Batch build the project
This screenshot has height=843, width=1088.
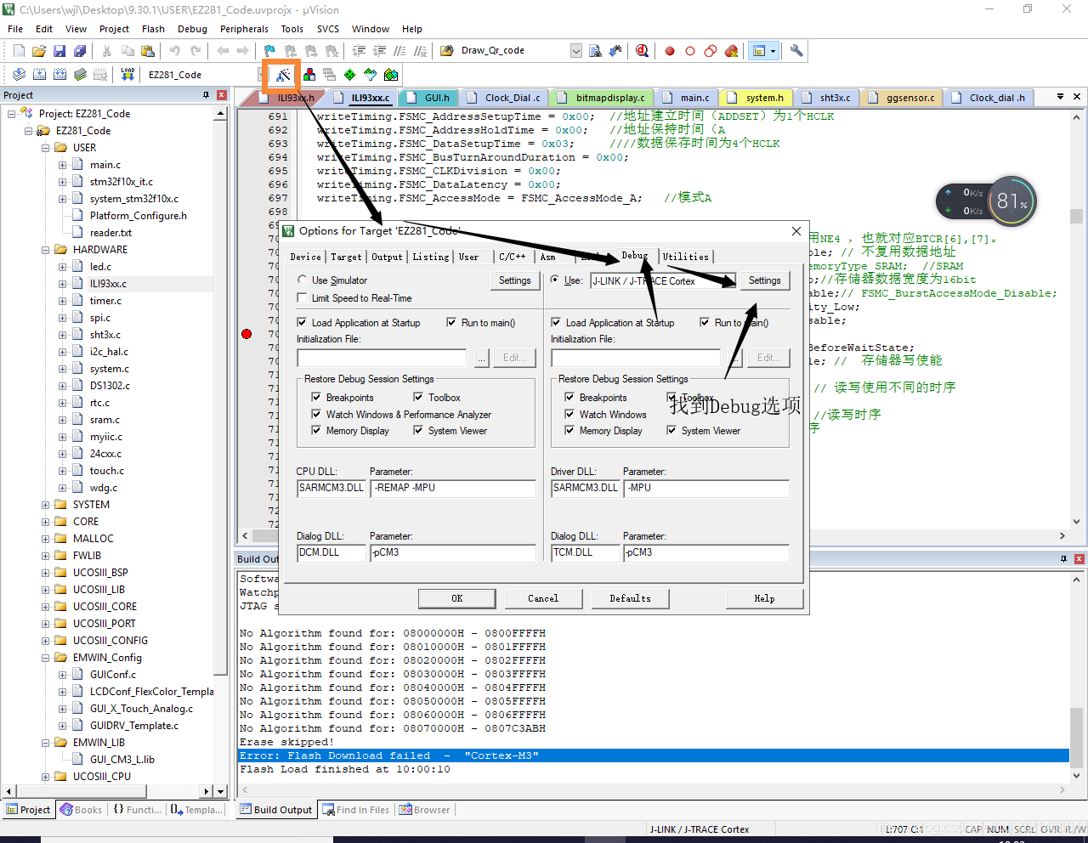click(x=80, y=75)
